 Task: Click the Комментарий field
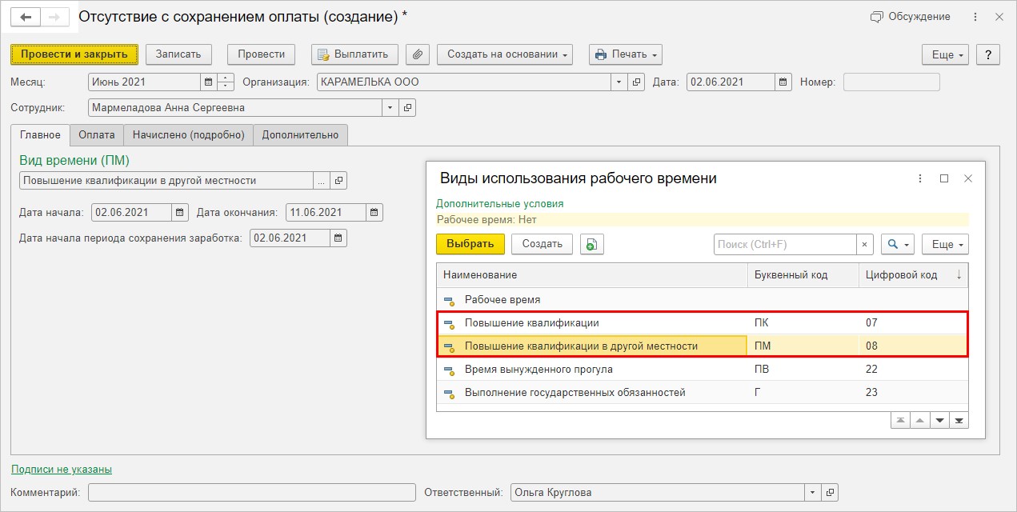tap(252, 493)
